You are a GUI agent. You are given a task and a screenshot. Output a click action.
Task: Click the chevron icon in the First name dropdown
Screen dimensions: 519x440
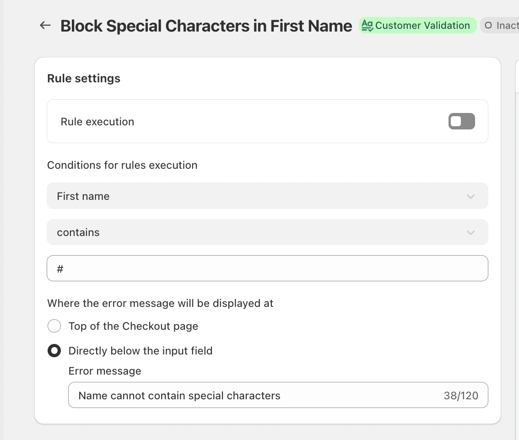[470, 196]
